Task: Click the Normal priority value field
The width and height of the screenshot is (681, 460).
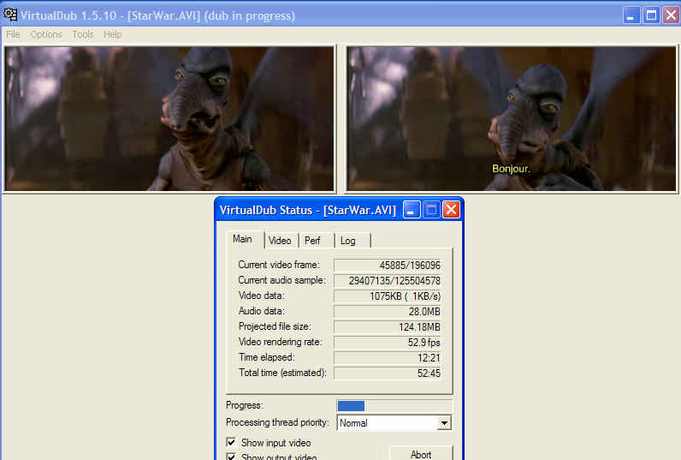Action: click(x=387, y=422)
